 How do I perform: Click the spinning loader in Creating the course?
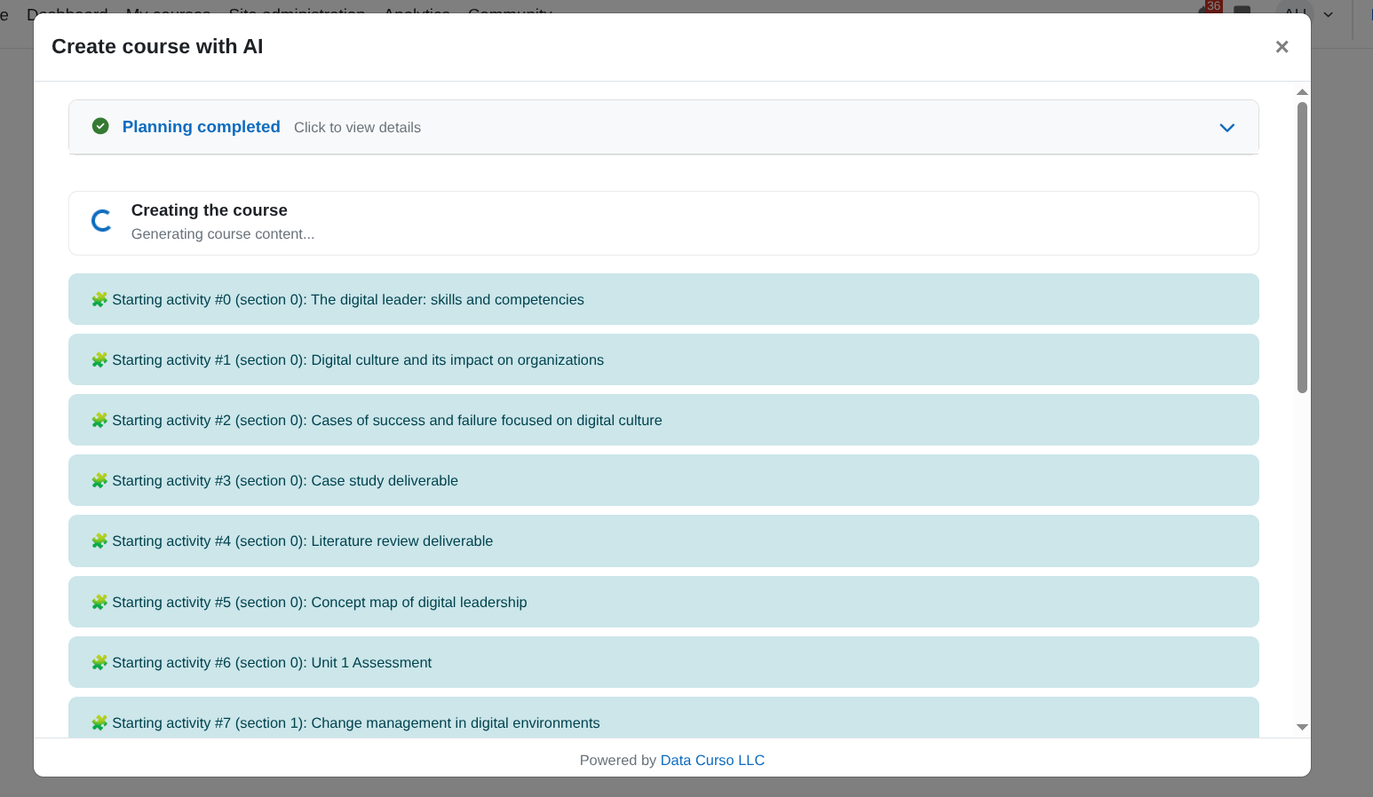click(101, 220)
